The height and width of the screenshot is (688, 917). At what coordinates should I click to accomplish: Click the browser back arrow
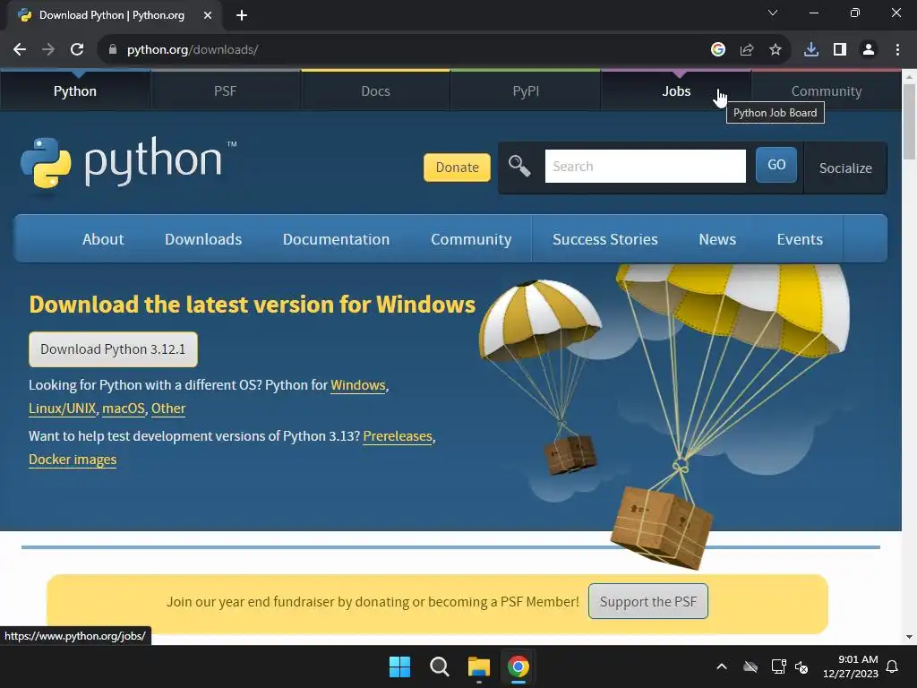pyautogui.click(x=20, y=50)
